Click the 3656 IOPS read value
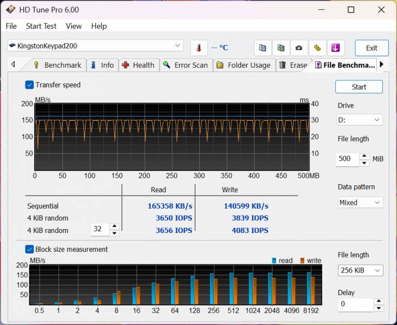This screenshot has height=325, width=397. point(174,230)
